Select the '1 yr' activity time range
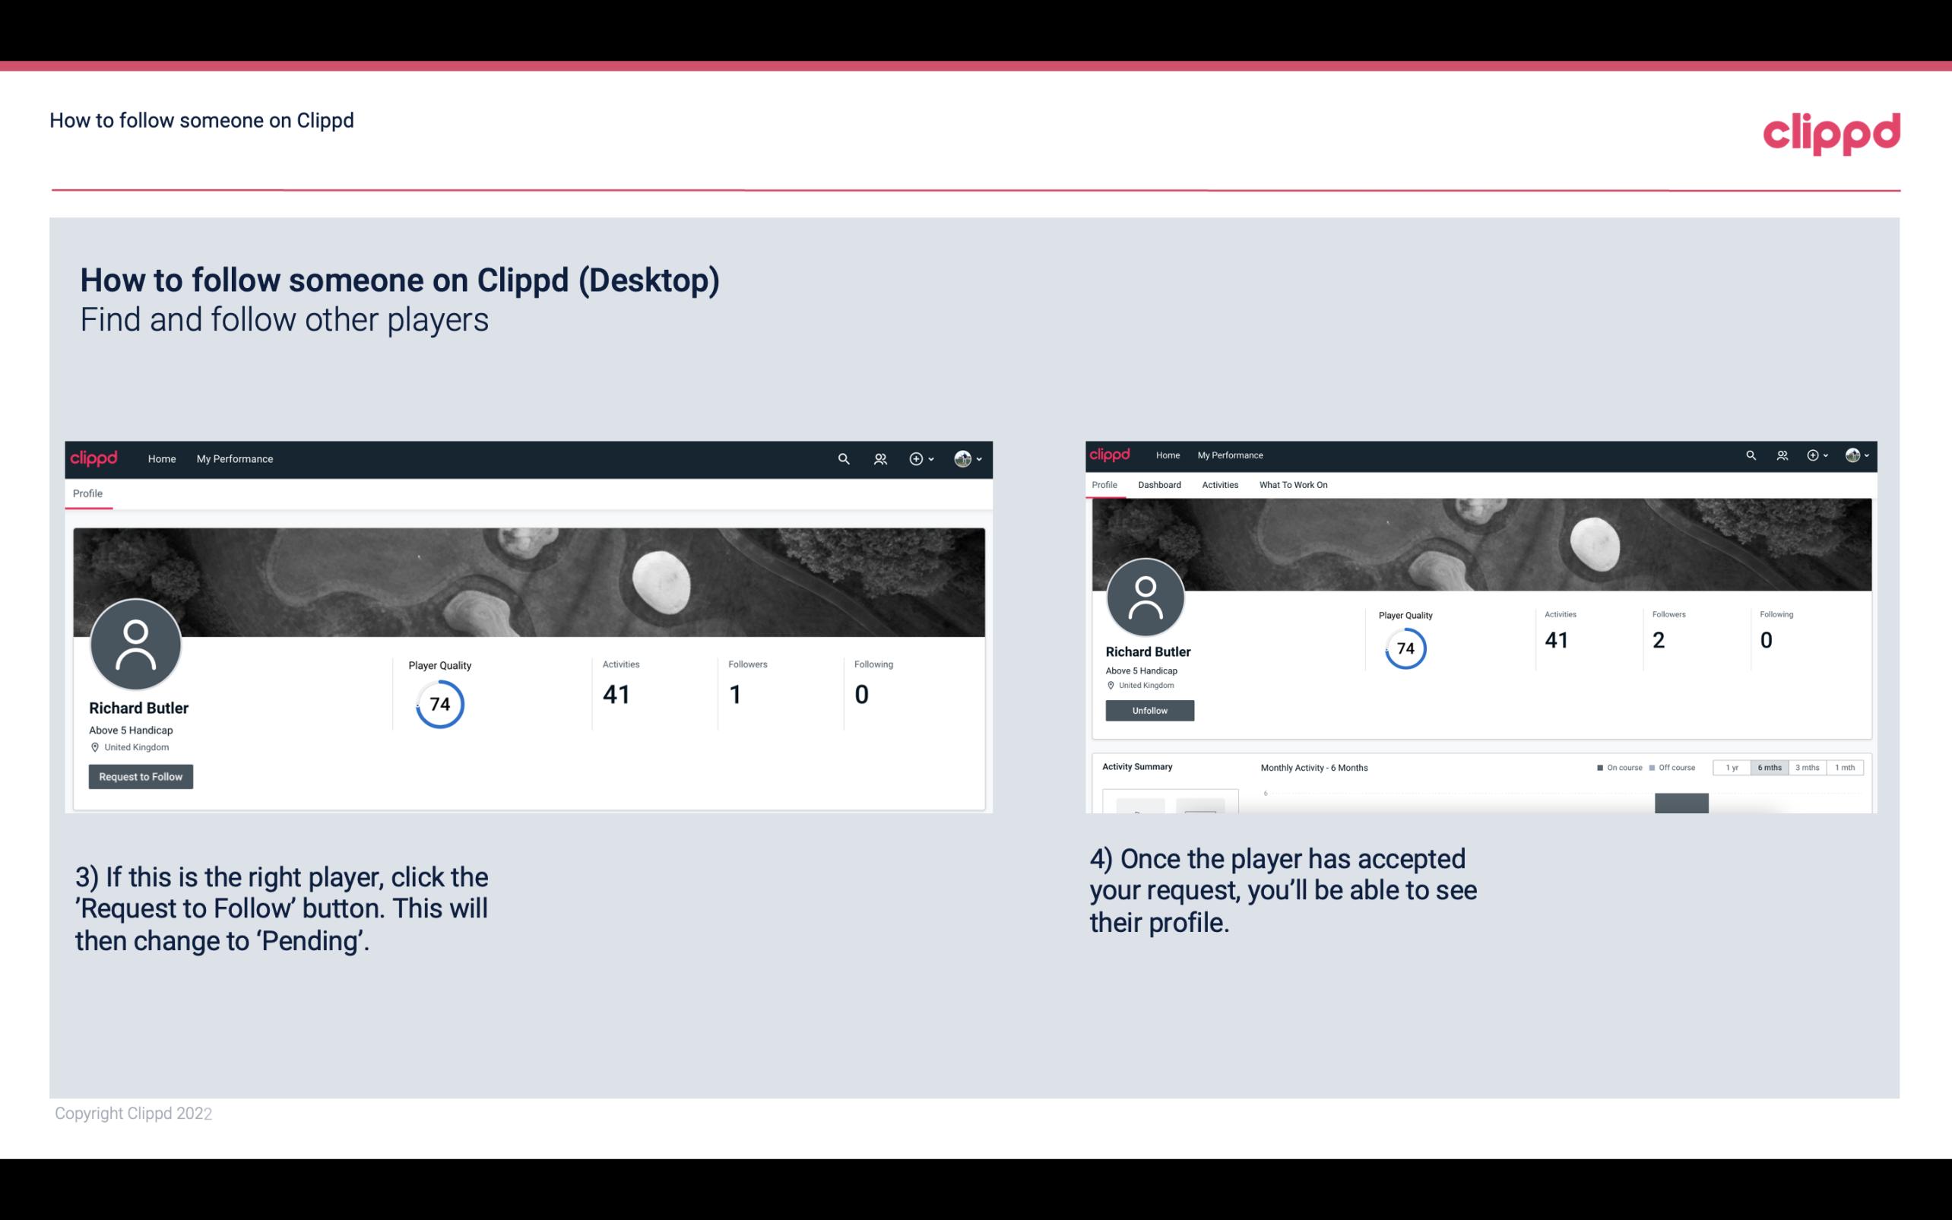This screenshot has width=1952, height=1220. tap(1733, 768)
